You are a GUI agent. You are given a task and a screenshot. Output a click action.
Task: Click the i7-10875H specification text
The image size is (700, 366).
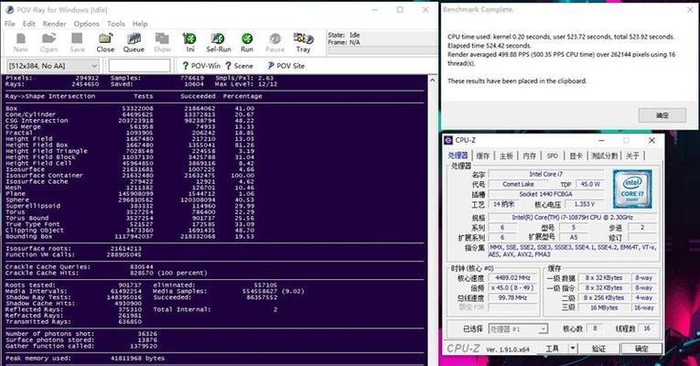[x=572, y=218]
